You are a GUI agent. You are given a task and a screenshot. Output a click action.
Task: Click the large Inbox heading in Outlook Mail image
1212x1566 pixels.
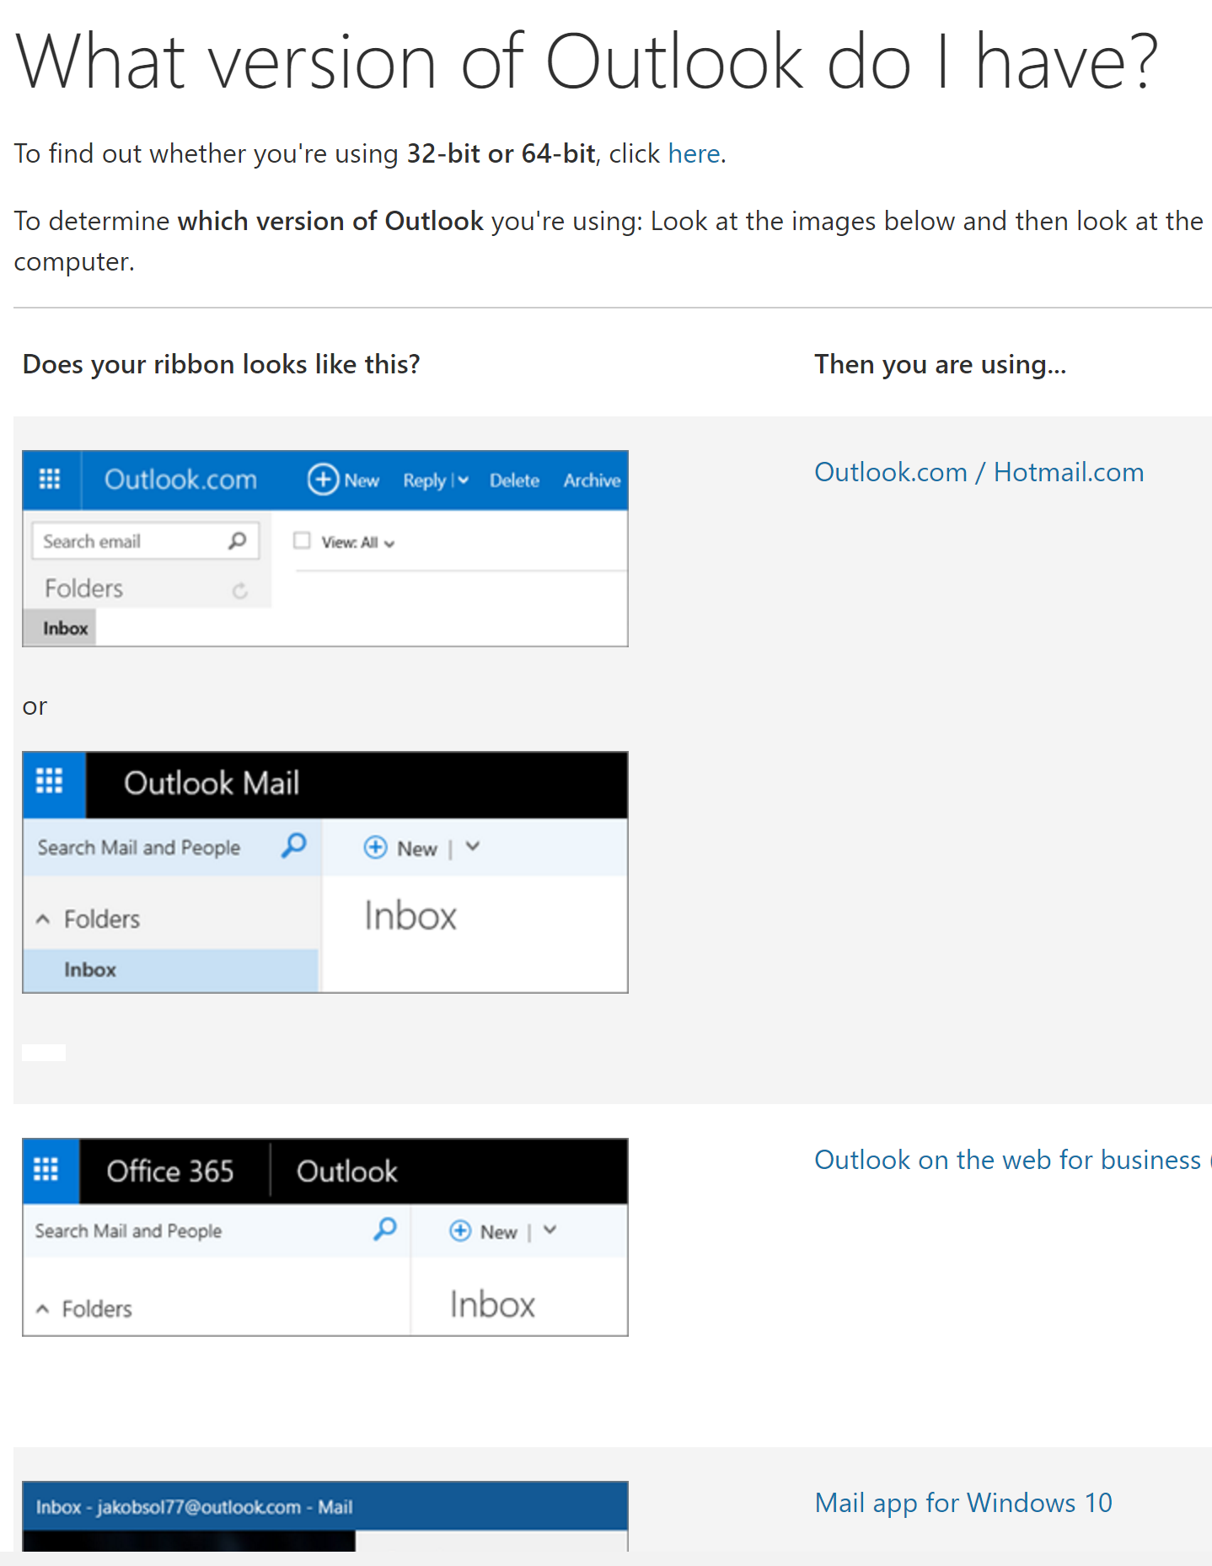(x=410, y=916)
